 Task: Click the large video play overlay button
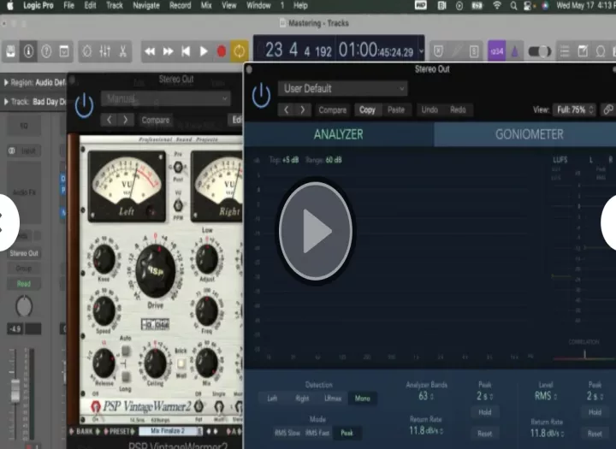pyautogui.click(x=316, y=231)
